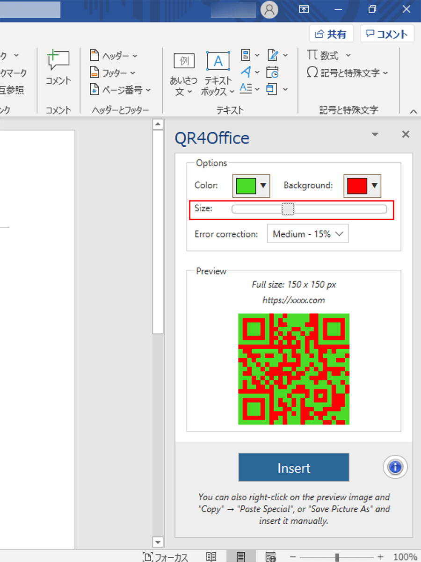Click the QR code preview image
Viewport: 421px width, 562px height.
(x=294, y=369)
